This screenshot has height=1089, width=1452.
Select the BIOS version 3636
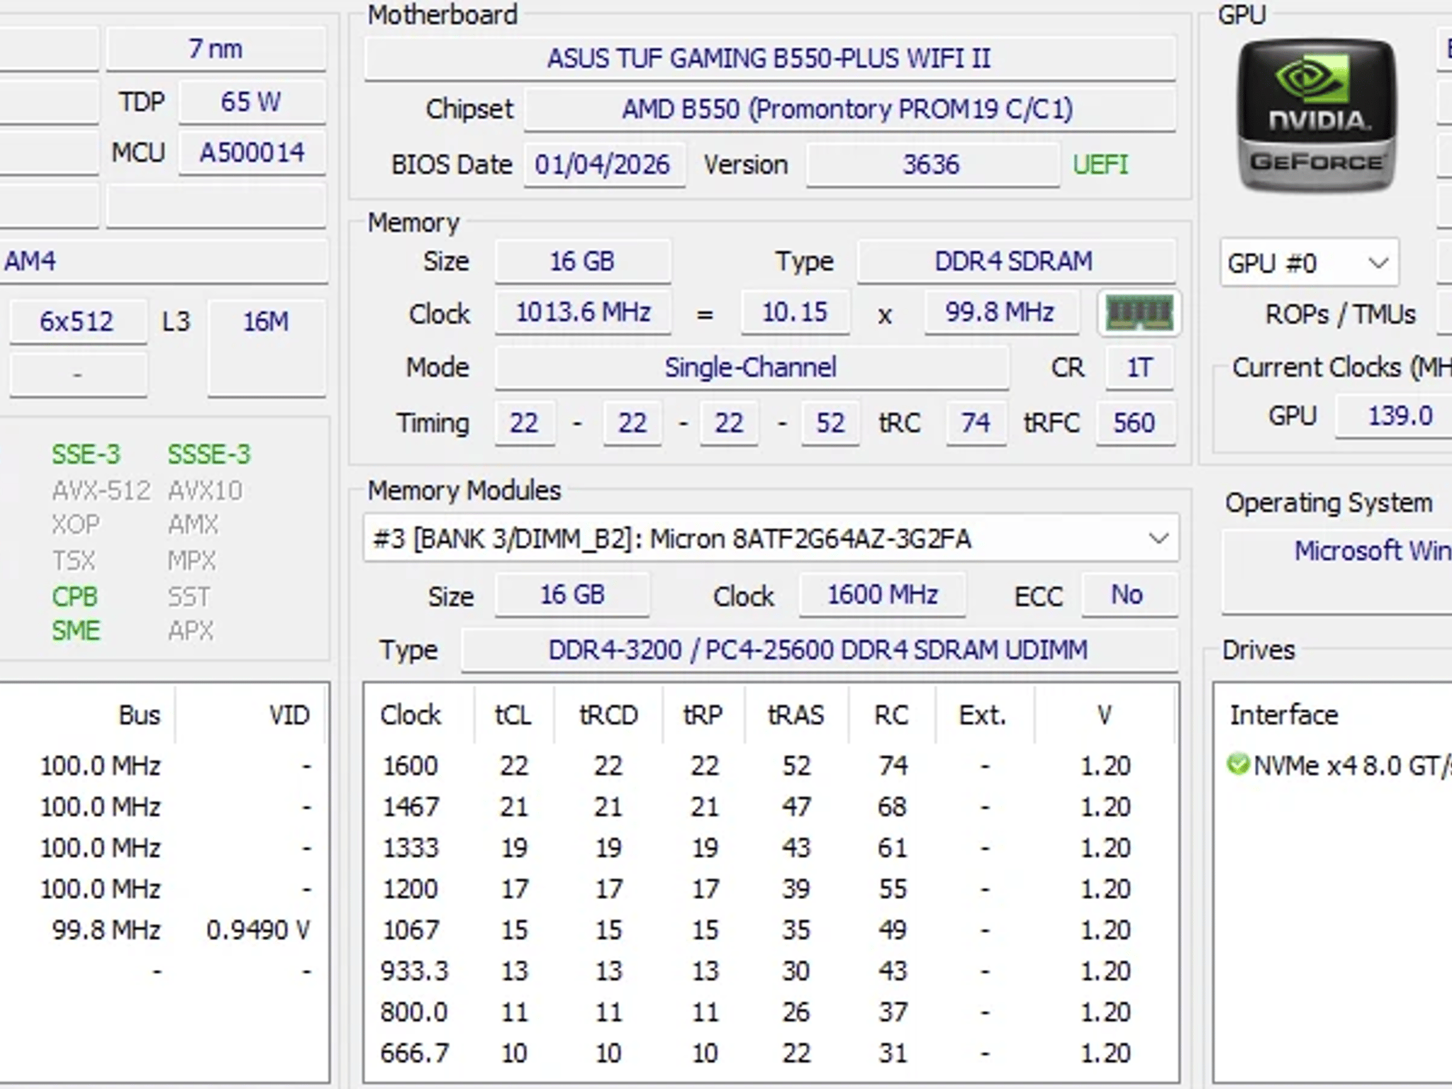coord(932,164)
